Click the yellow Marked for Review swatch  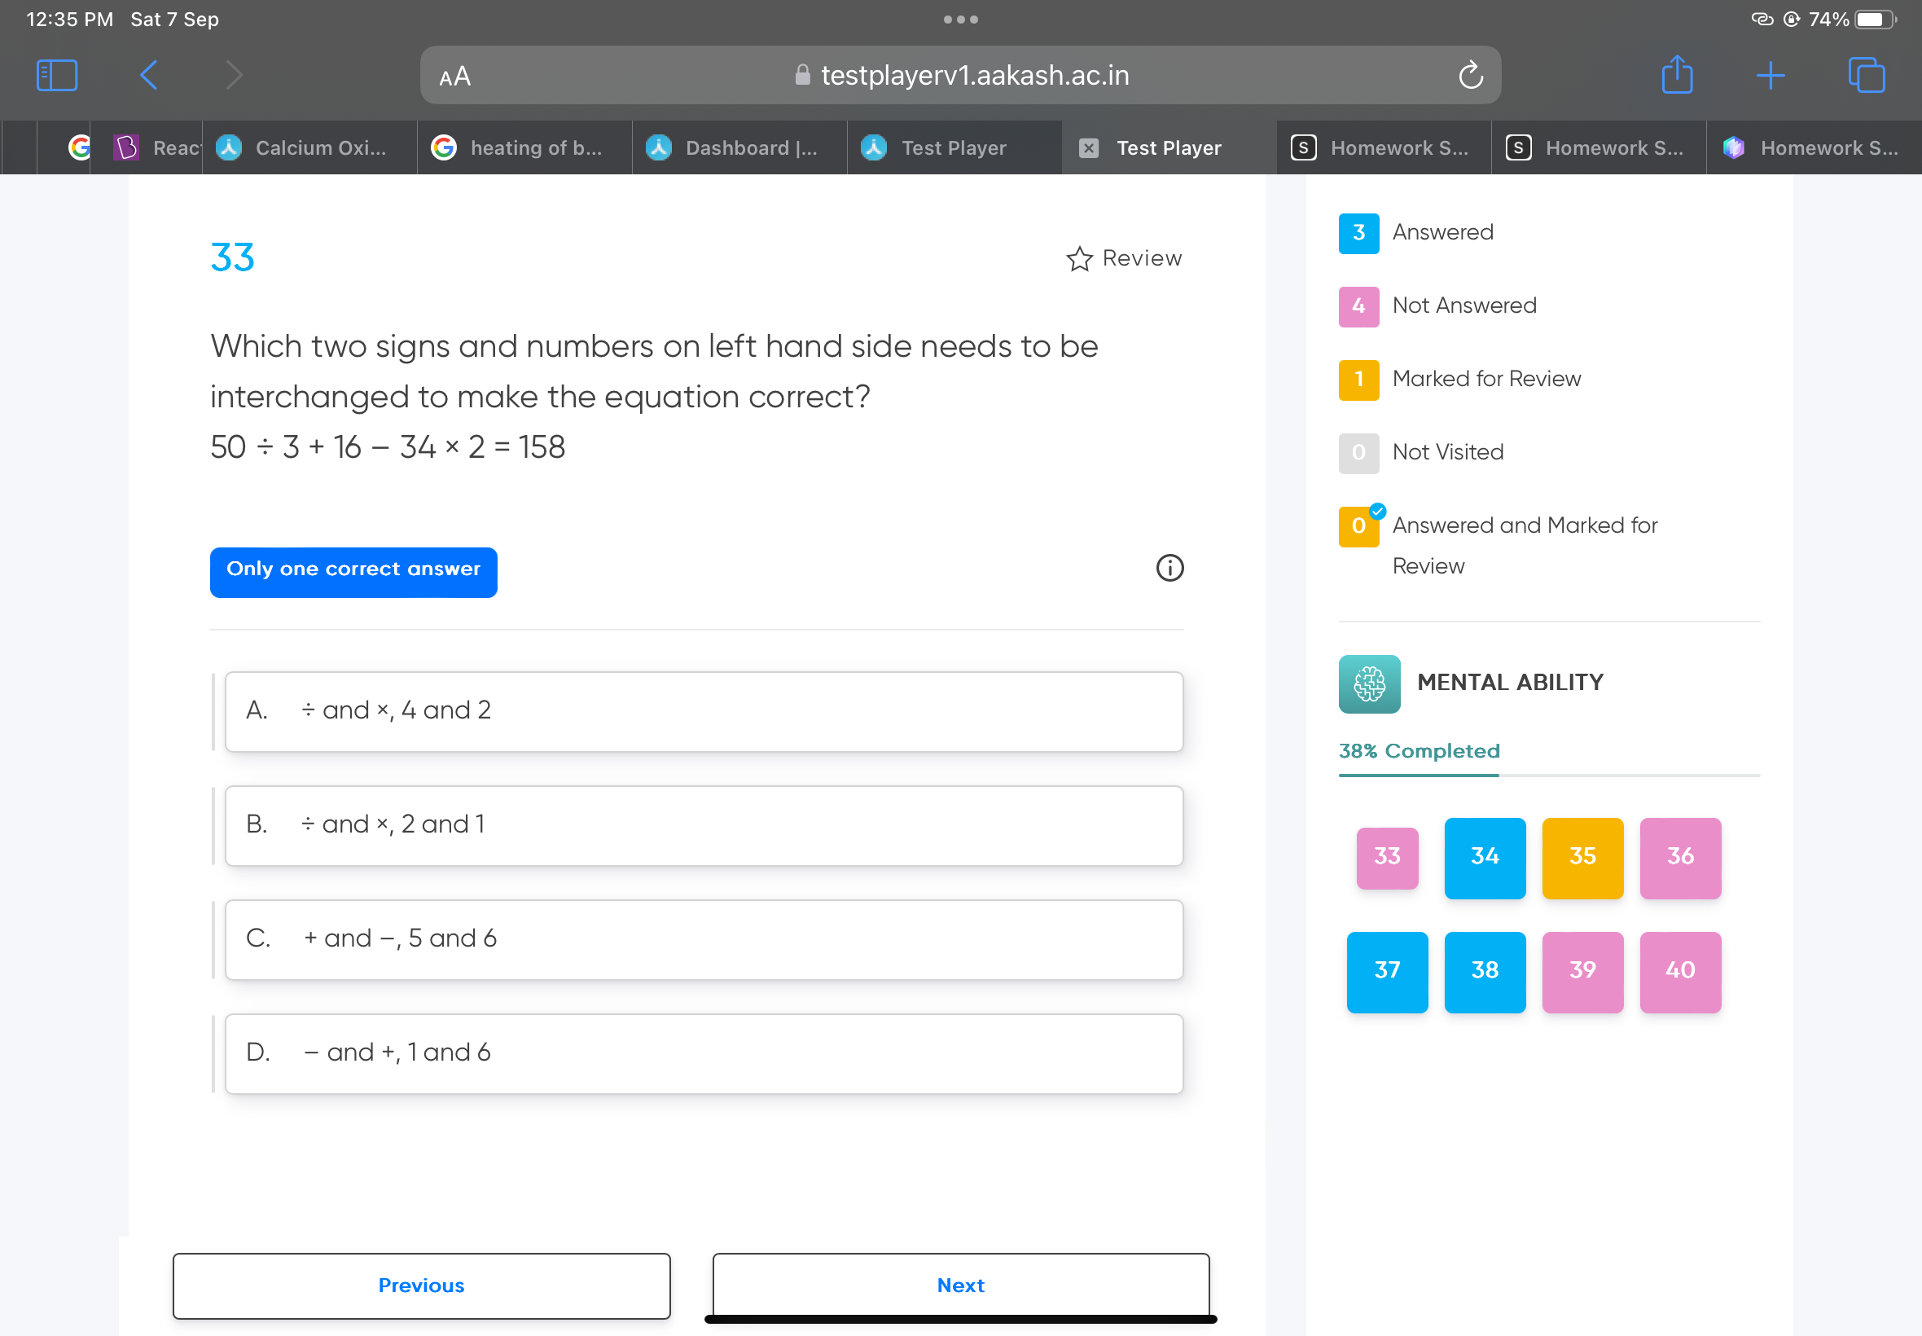[x=1359, y=380]
